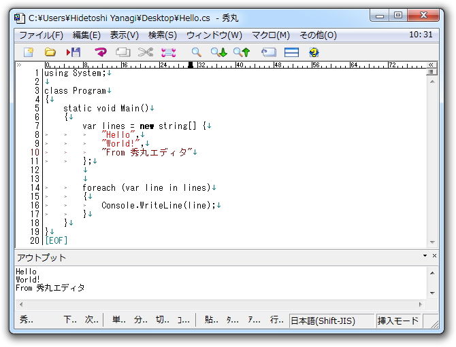Click the clock display 10:31
Image resolution: width=456 pixels, height=347 pixels.
421,35
